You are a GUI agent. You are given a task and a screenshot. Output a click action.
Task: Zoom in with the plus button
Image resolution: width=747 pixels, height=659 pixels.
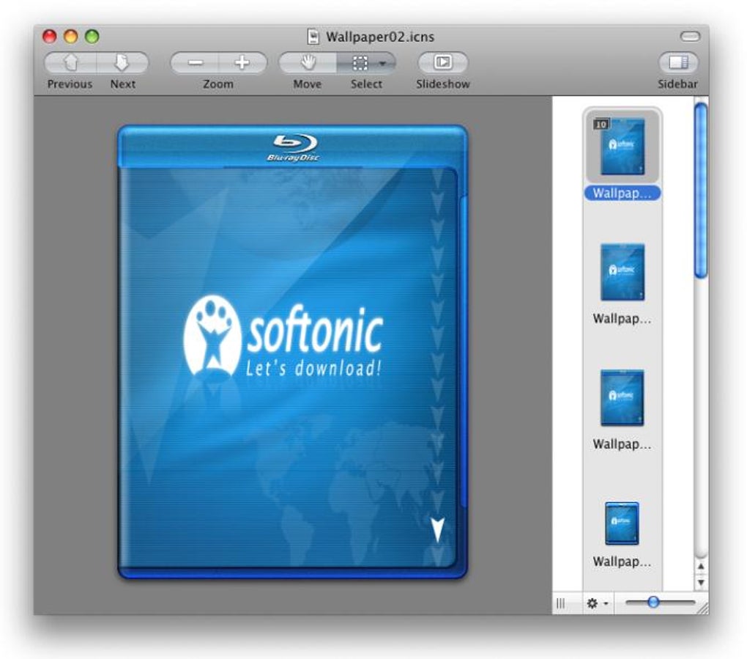point(242,62)
